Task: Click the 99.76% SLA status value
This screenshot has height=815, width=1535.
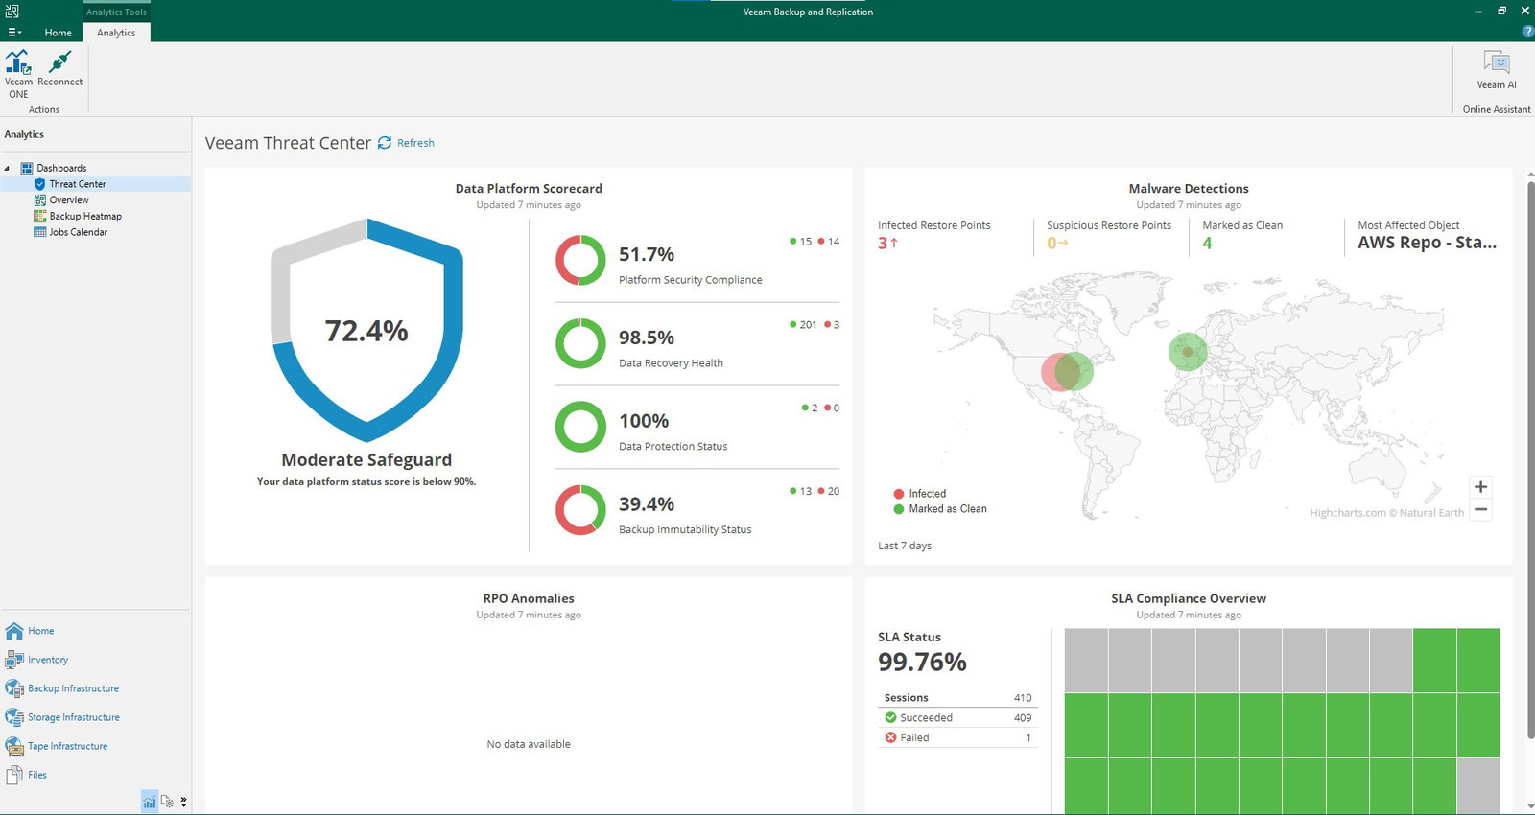Action: (x=922, y=662)
